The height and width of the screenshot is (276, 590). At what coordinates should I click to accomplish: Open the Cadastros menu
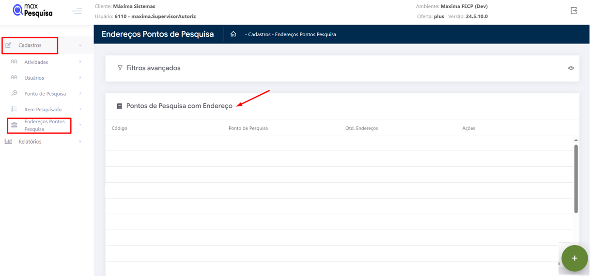(30, 45)
